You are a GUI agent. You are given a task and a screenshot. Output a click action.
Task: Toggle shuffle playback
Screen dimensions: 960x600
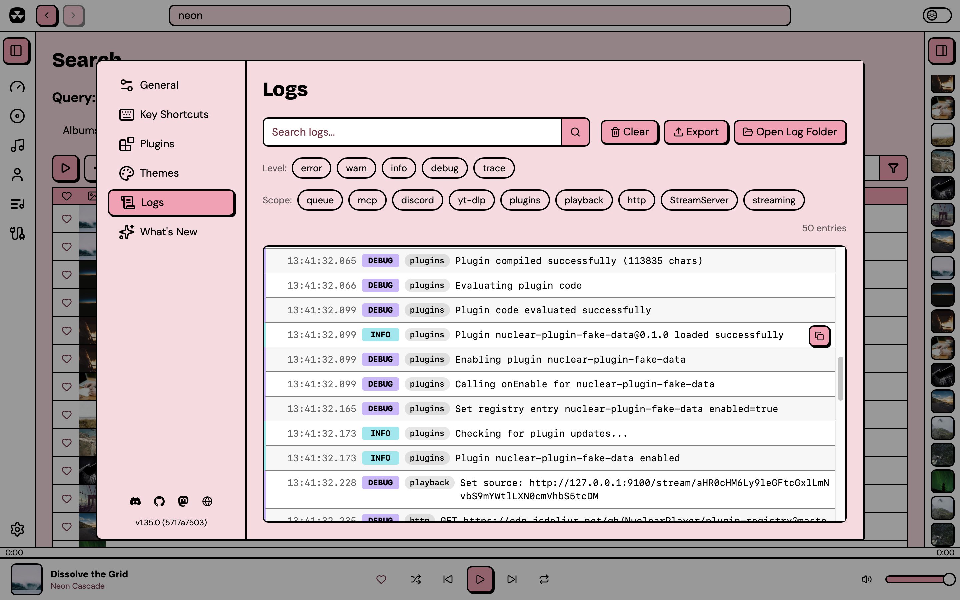[x=416, y=579]
